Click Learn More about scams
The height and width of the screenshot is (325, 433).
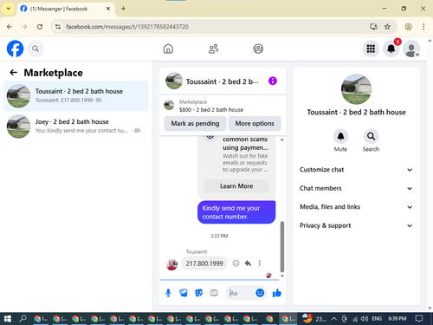(x=236, y=186)
